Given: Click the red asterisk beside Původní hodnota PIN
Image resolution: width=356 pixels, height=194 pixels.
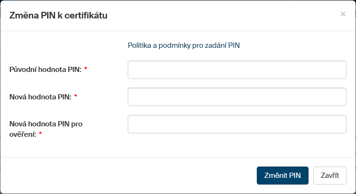Looking at the screenshot, I should click(86, 70).
